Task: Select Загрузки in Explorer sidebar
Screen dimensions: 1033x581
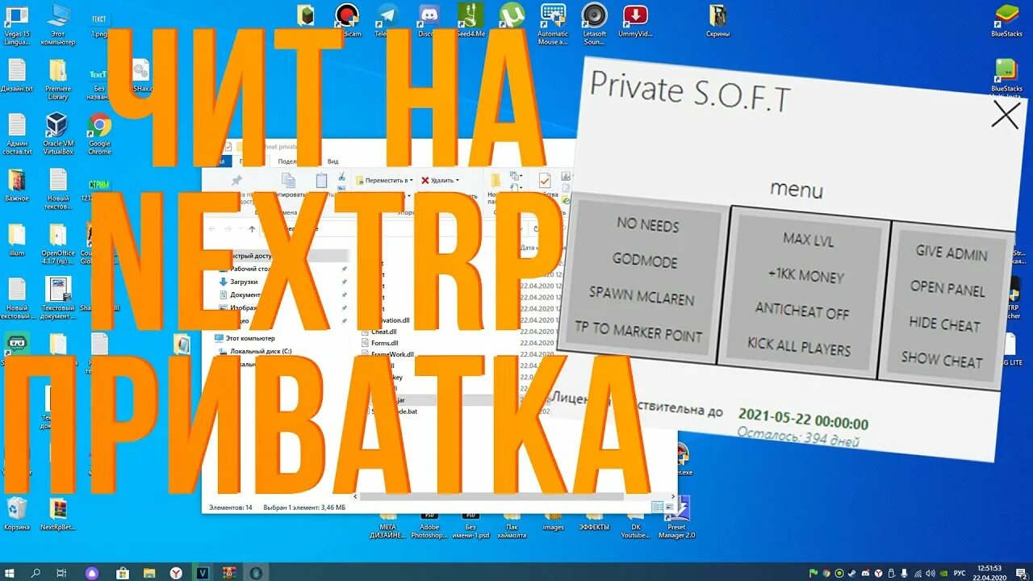Action: tap(243, 282)
